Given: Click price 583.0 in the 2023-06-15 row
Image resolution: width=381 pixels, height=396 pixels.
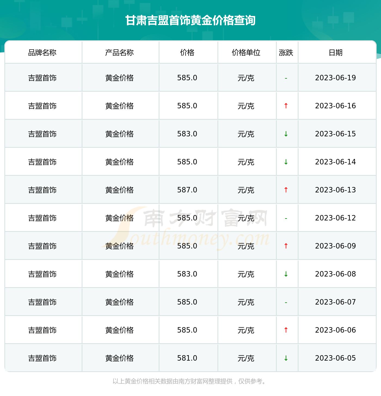Looking at the screenshot, I should coord(187,134).
